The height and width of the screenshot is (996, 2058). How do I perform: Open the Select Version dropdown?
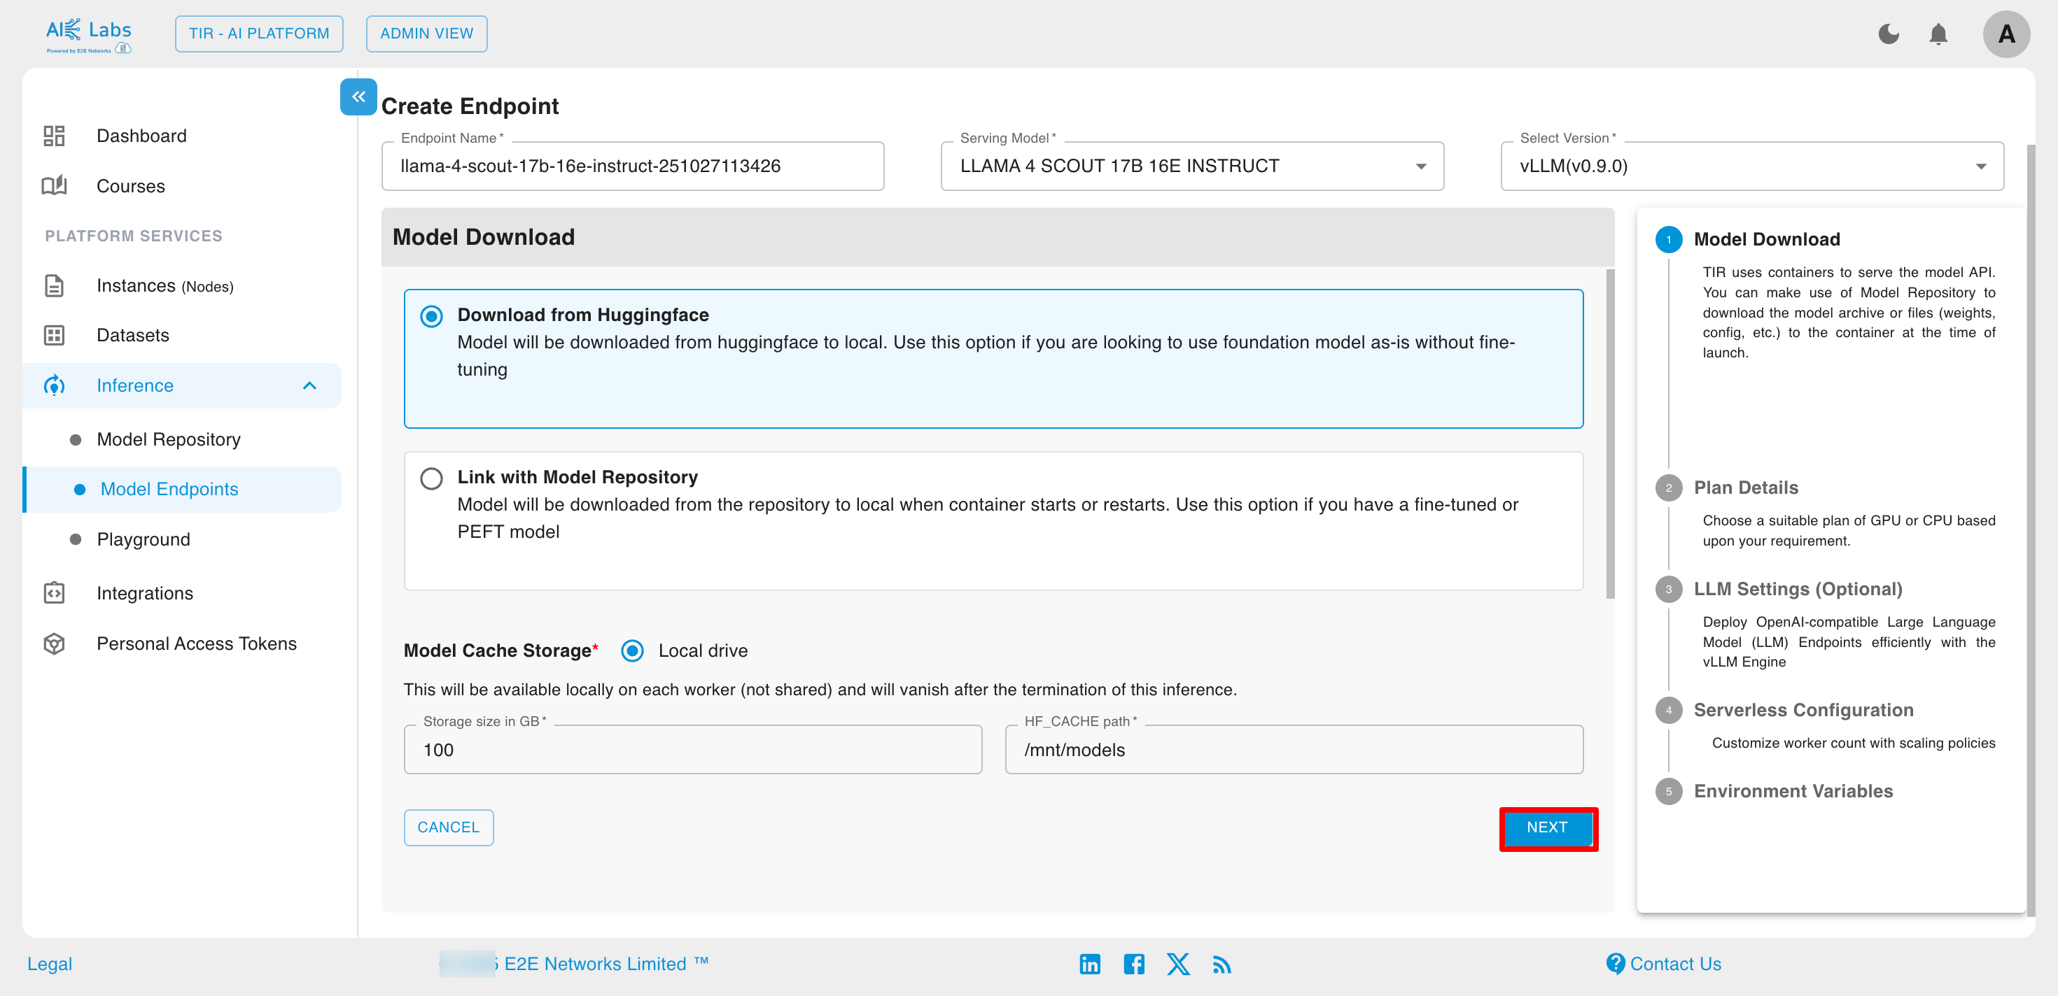tap(1752, 166)
